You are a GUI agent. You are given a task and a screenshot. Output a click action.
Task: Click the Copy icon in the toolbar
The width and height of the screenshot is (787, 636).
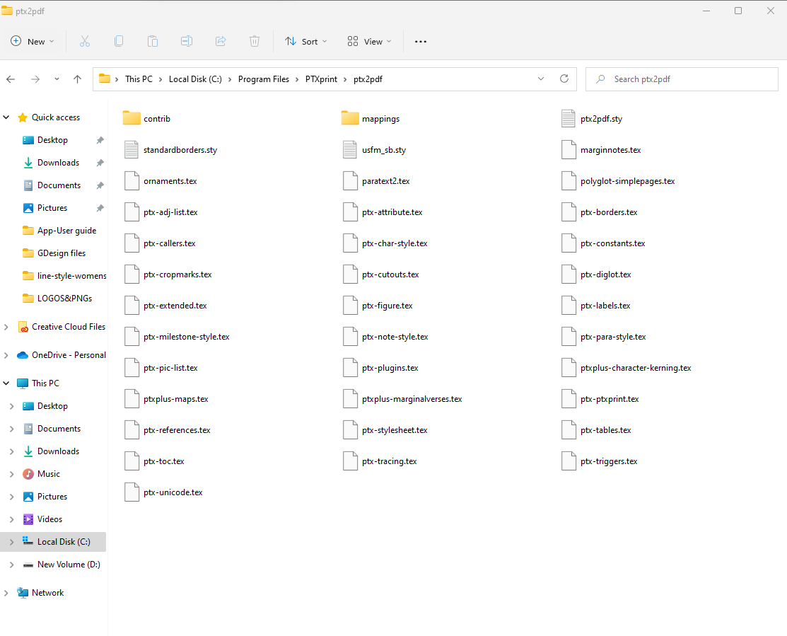point(119,41)
